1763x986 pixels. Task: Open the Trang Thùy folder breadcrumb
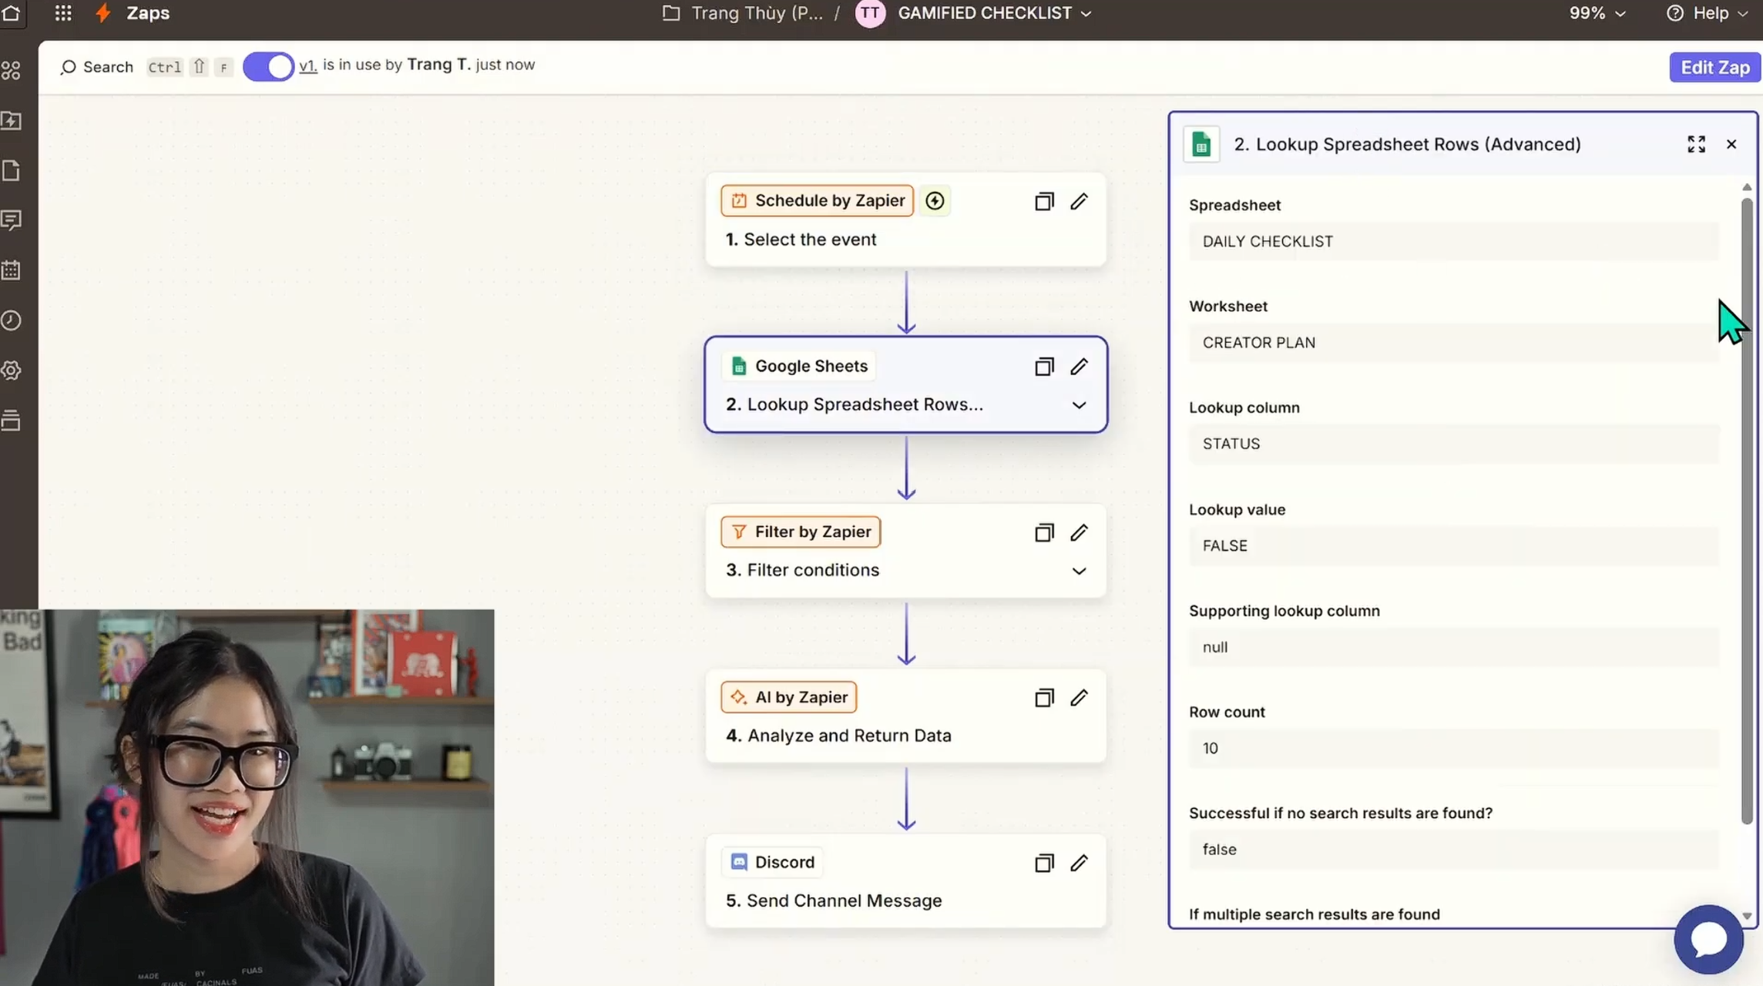pyautogui.click(x=744, y=13)
